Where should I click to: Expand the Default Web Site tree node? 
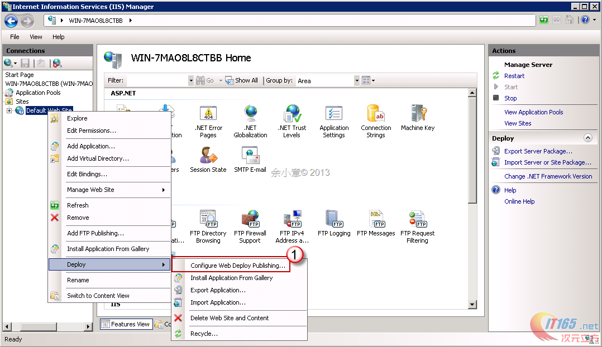[x=9, y=111]
